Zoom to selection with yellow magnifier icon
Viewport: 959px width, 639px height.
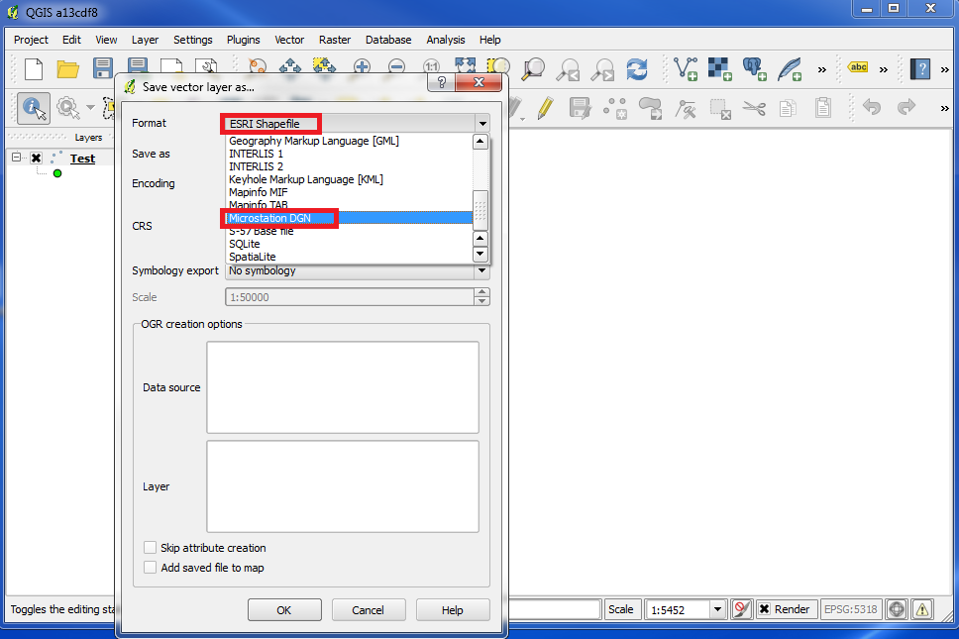(x=499, y=67)
